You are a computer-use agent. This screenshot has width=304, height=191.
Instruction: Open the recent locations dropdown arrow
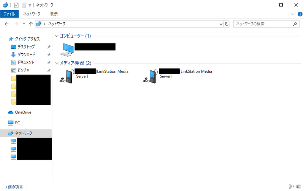pos(24,24)
